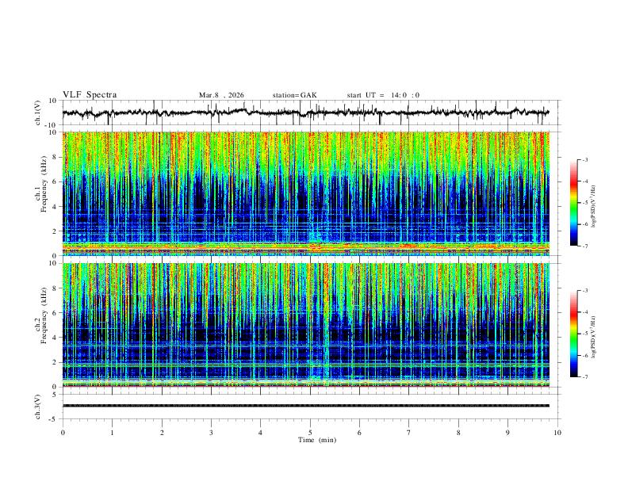
Task: Click the ch.1 color bar -3 label
Action: click(x=584, y=159)
